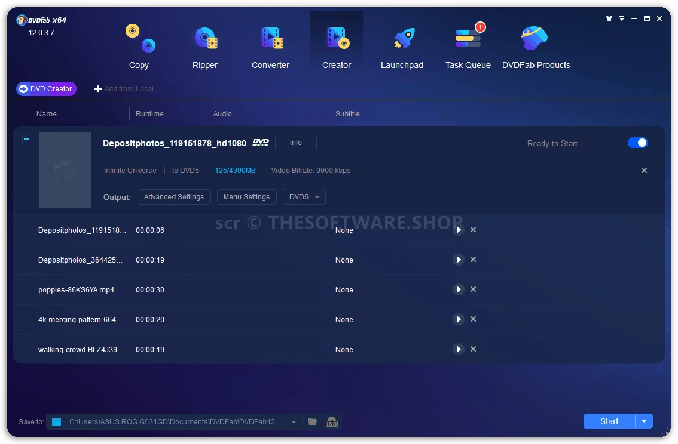Click the Start button

[x=609, y=421]
